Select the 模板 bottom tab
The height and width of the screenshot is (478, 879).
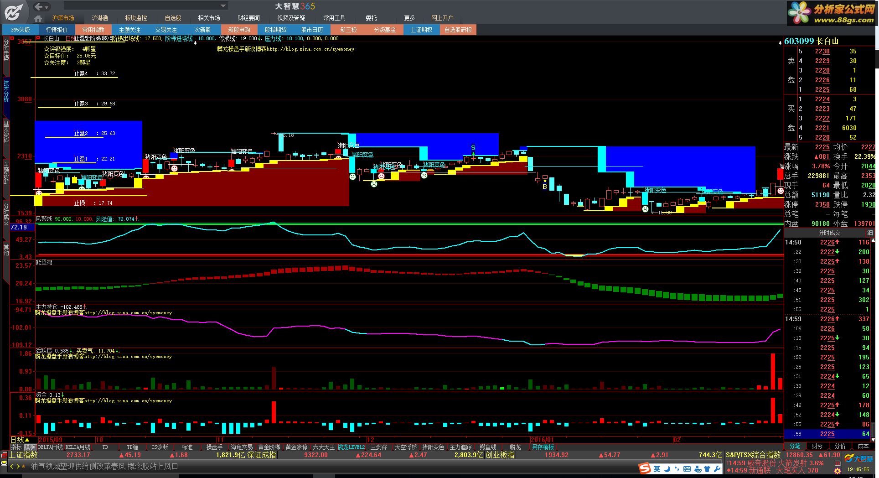pos(30,447)
